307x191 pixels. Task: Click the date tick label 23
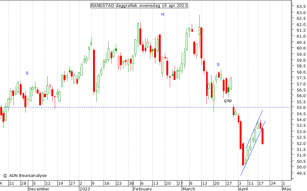click(119, 183)
